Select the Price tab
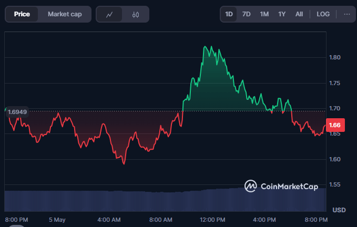The image size is (357, 227). click(x=22, y=14)
